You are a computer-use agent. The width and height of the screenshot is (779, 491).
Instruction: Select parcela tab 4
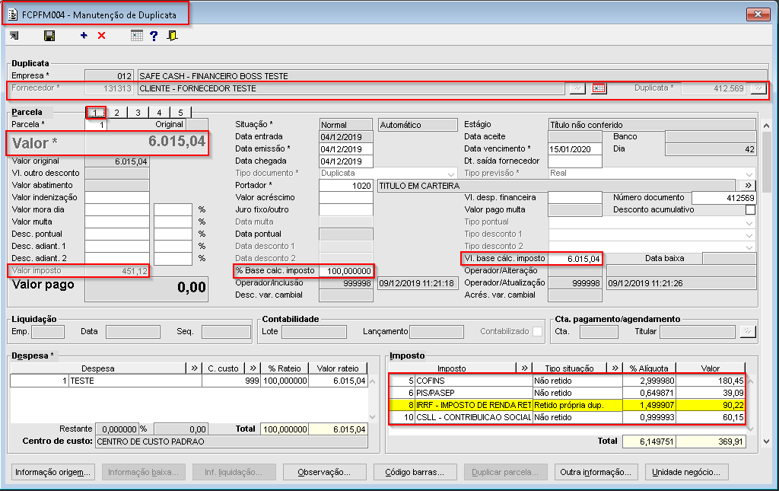coord(159,113)
